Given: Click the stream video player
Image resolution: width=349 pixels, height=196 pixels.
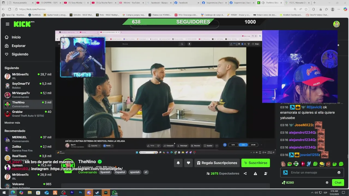Looking at the screenshot, I should click(165, 93).
